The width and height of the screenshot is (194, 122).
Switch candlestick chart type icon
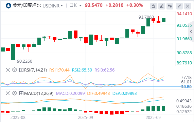170,6
